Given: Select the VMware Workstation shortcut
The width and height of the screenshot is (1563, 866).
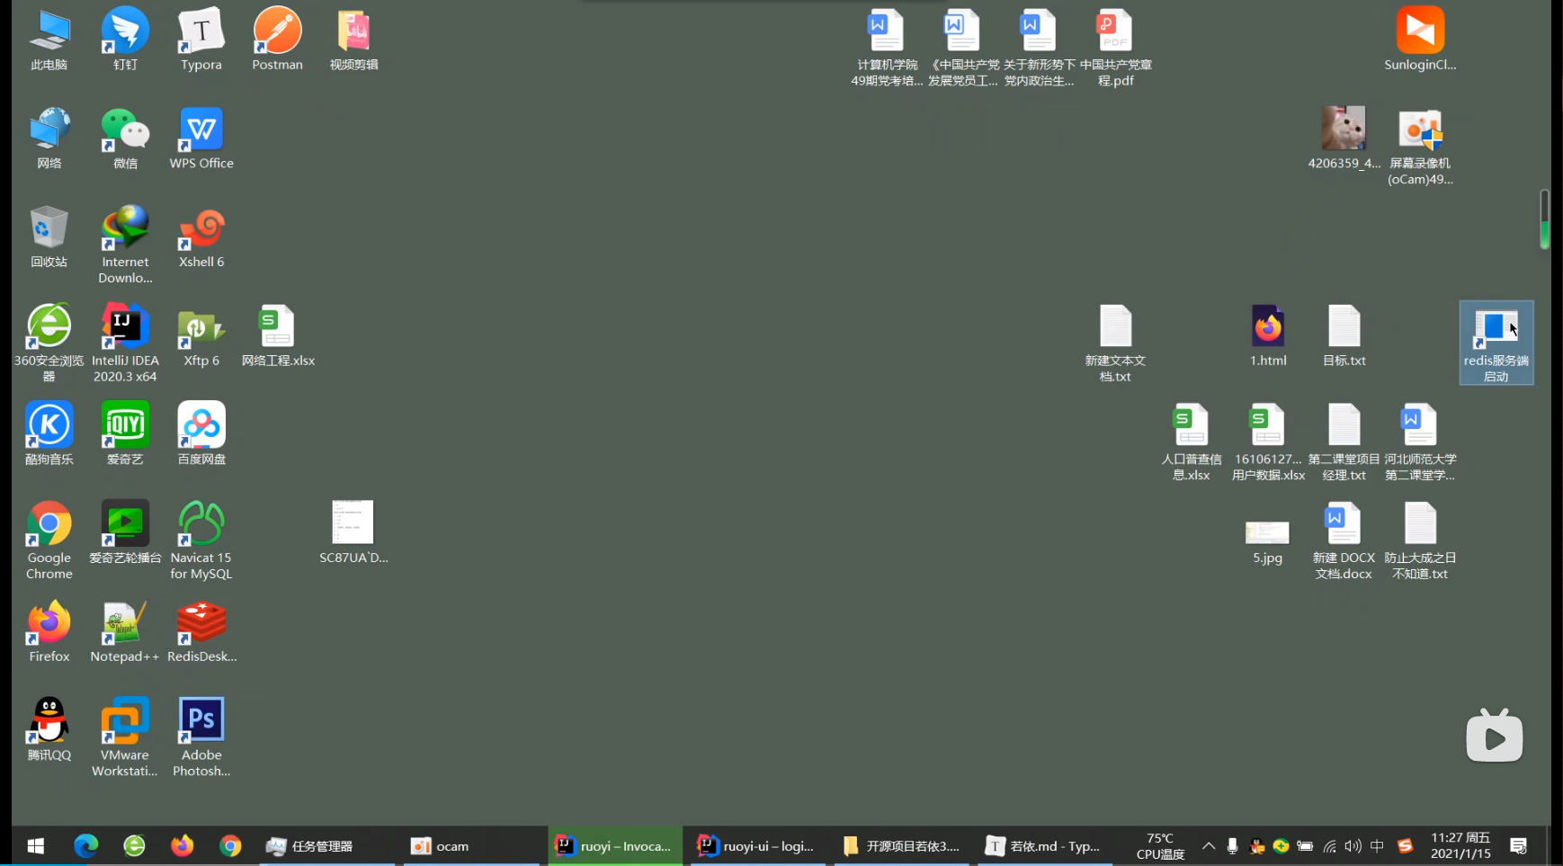Looking at the screenshot, I should (125, 737).
